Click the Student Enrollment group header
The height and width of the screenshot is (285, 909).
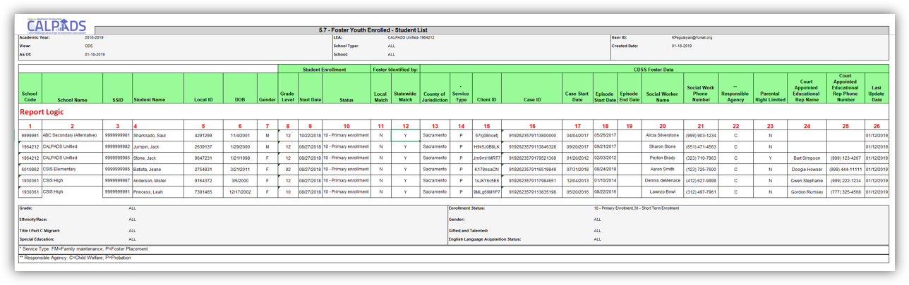click(324, 70)
